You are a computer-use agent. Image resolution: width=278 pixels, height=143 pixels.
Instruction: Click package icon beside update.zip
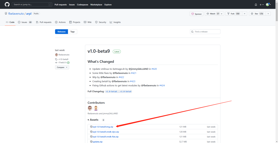point(91,141)
